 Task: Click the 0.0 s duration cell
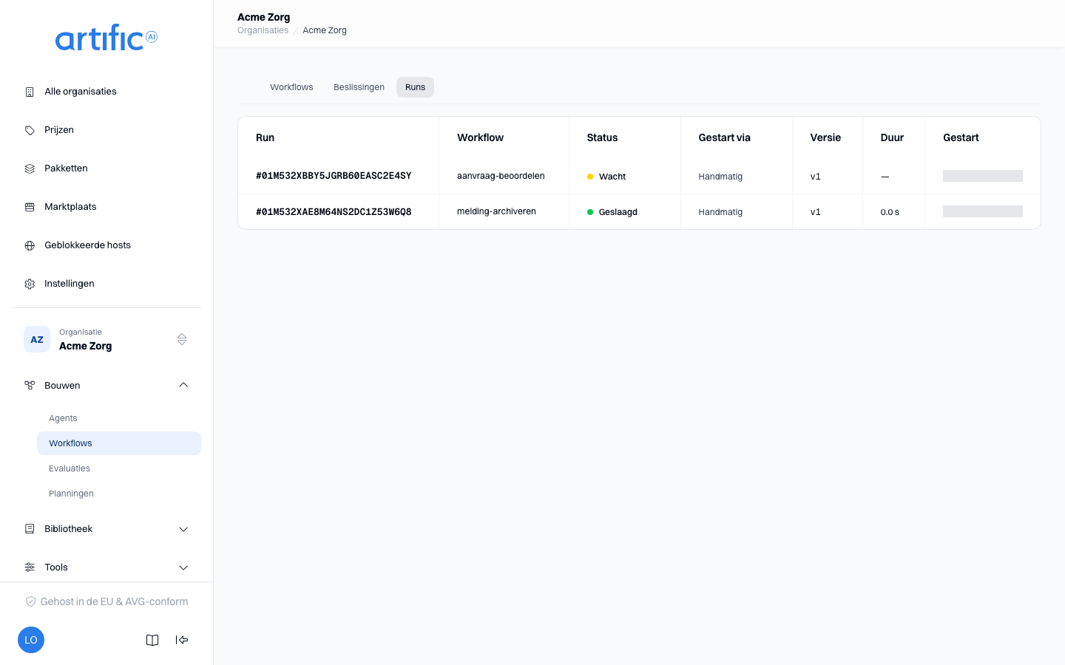coord(890,212)
